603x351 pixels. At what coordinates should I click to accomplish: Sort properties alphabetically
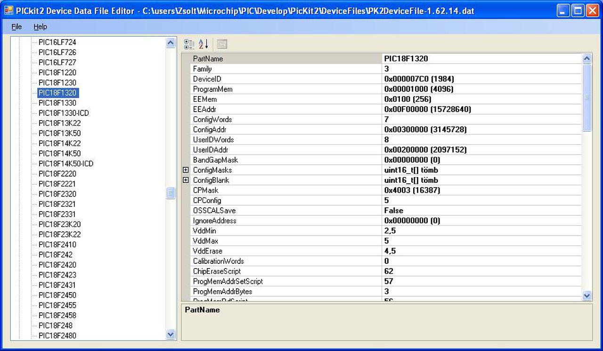pyautogui.click(x=203, y=44)
